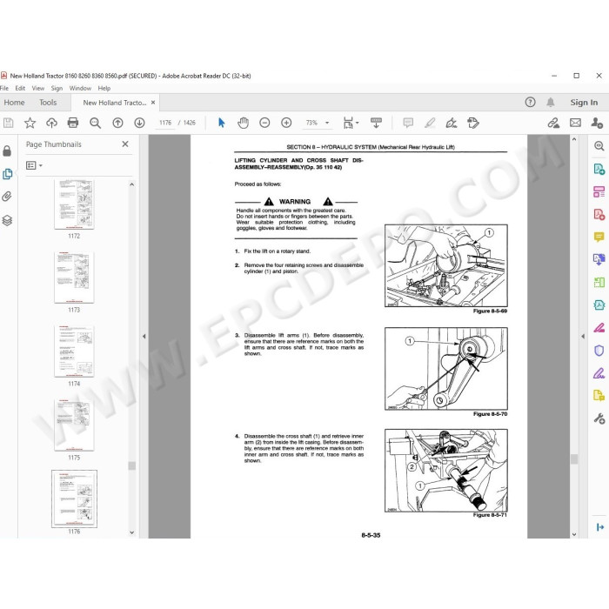Select page 1172 thumbnail
609x609 pixels.
click(x=74, y=204)
